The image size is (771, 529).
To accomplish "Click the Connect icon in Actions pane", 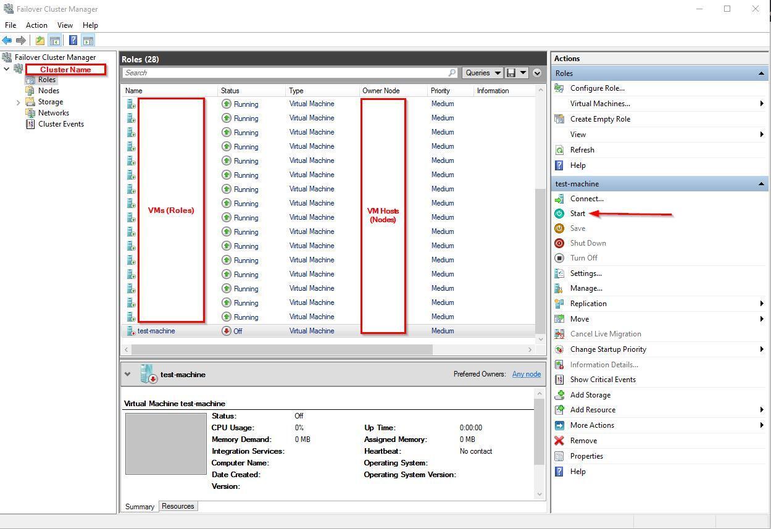I will (x=559, y=199).
